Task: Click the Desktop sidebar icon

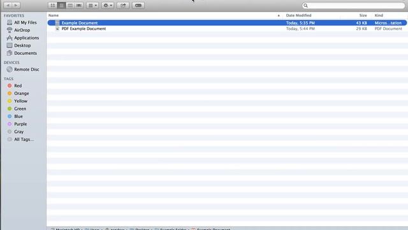Action: (10, 45)
